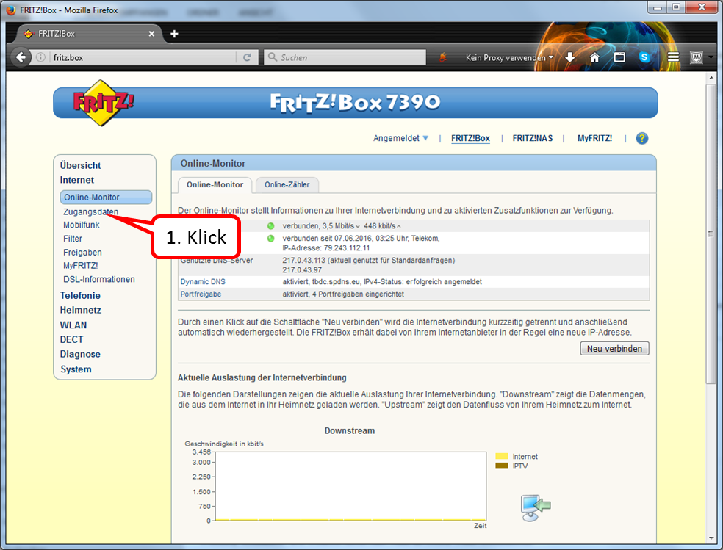Screen dimensions: 723x550
Task: Select Internet in the sidebar menu
Action: tap(76, 180)
